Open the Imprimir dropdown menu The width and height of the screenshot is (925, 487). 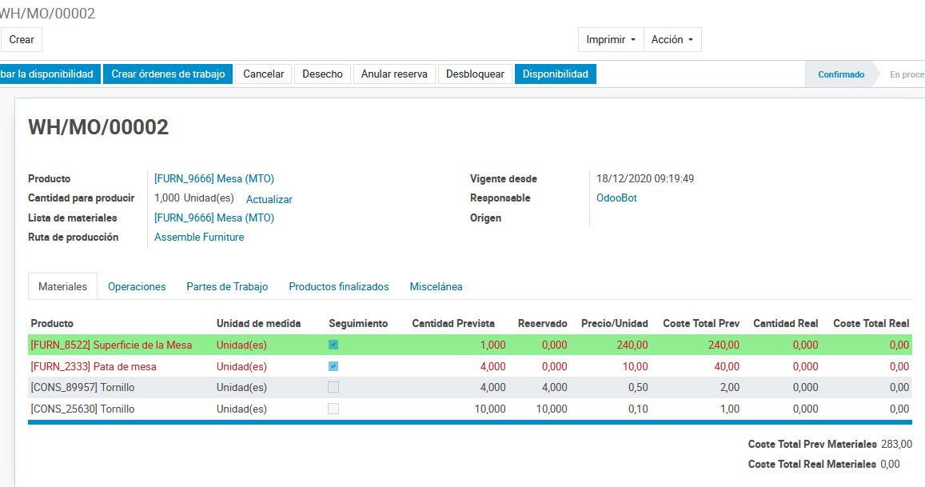click(x=611, y=39)
